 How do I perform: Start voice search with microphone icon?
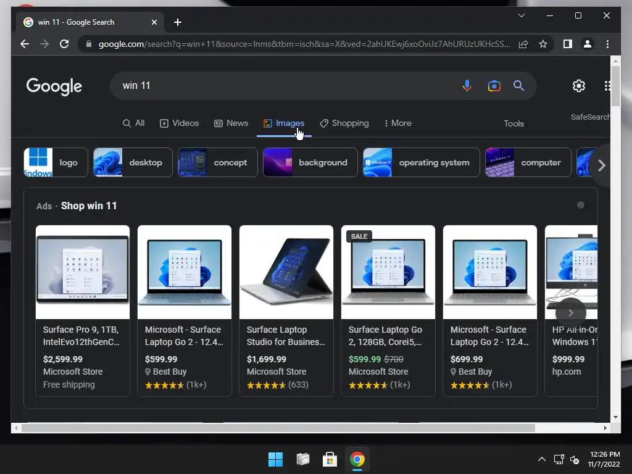pyautogui.click(x=467, y=86)
